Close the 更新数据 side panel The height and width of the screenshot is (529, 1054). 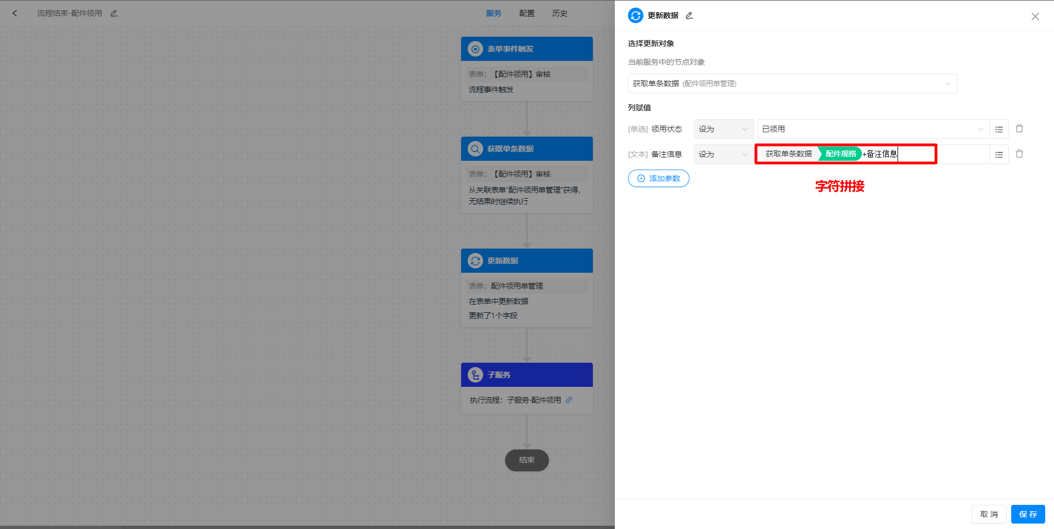pos(1035,16)
